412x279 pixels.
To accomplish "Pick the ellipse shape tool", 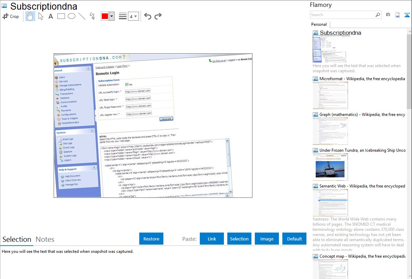I will coord(72,16).
